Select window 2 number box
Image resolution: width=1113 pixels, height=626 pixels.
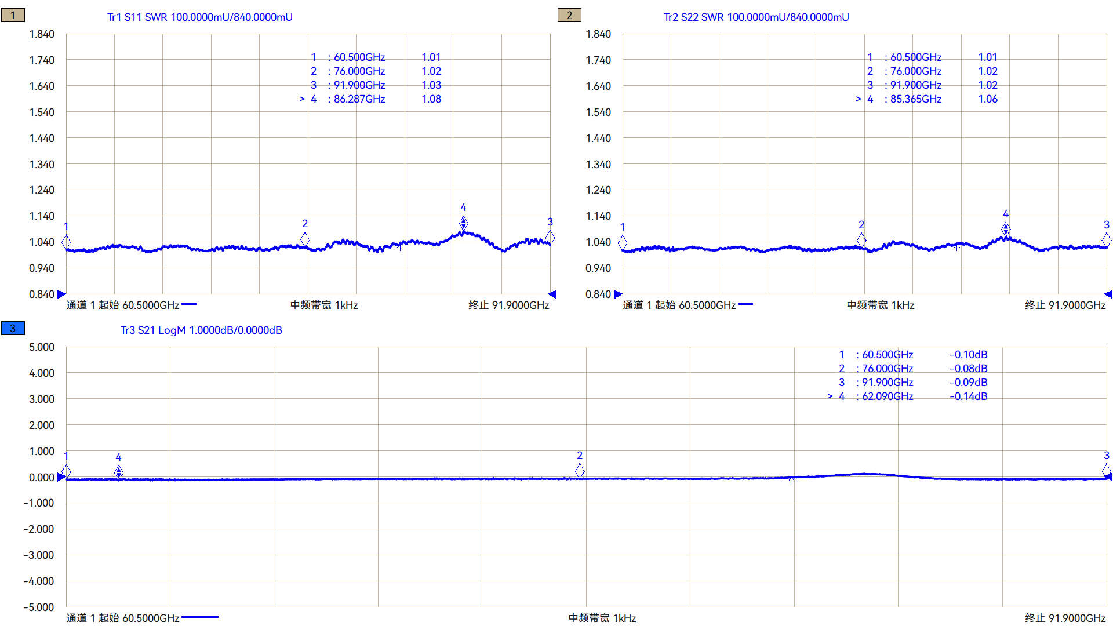(x=569, y=16)
